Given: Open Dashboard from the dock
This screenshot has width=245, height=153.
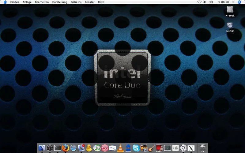Looking at the screenshot, I should pyautogui.click(x=50, y=148).
